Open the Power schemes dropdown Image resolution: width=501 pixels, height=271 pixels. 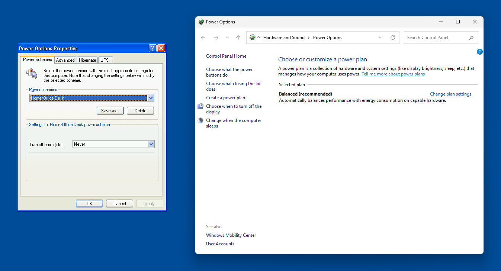(151, 98)
